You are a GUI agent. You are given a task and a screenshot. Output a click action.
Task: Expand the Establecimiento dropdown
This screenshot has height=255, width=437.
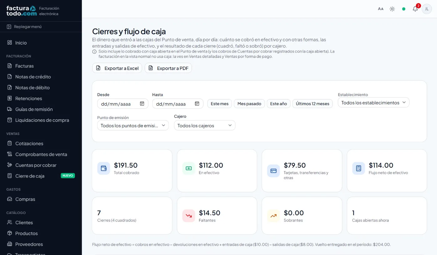[373, 103]
